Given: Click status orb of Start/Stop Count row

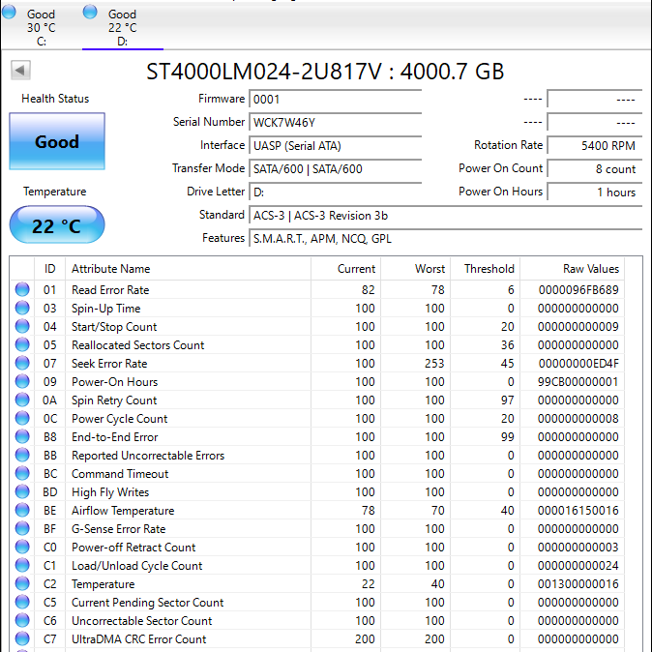Looking at the screenshot, I should click(22, 326).
